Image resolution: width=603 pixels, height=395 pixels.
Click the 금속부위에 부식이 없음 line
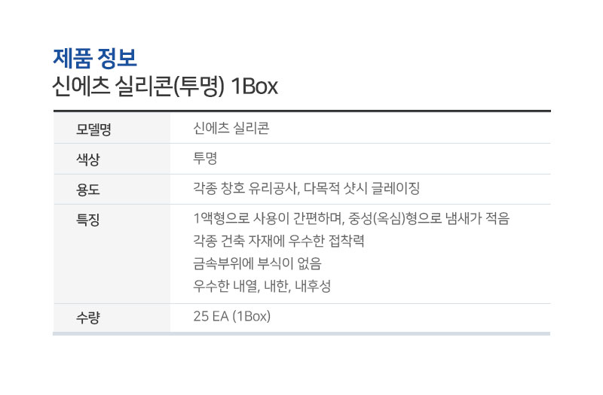(257, 263)
